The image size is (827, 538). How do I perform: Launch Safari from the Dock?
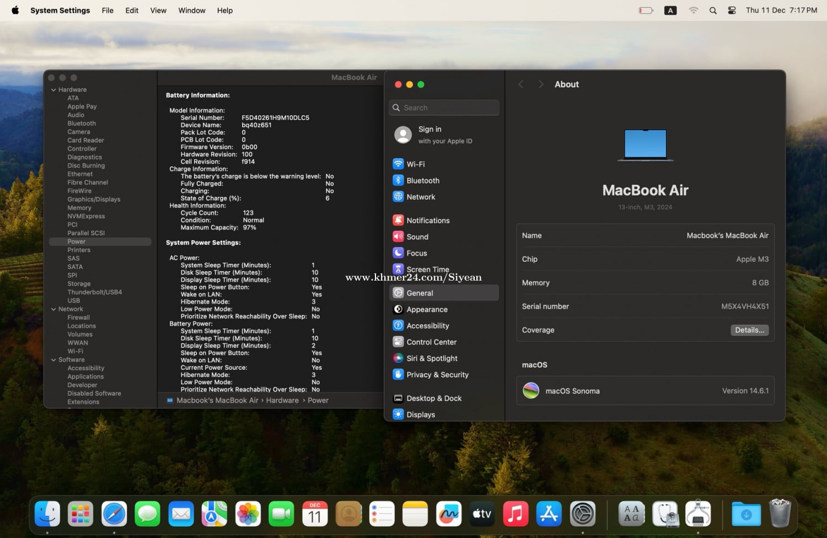point(114,514)
